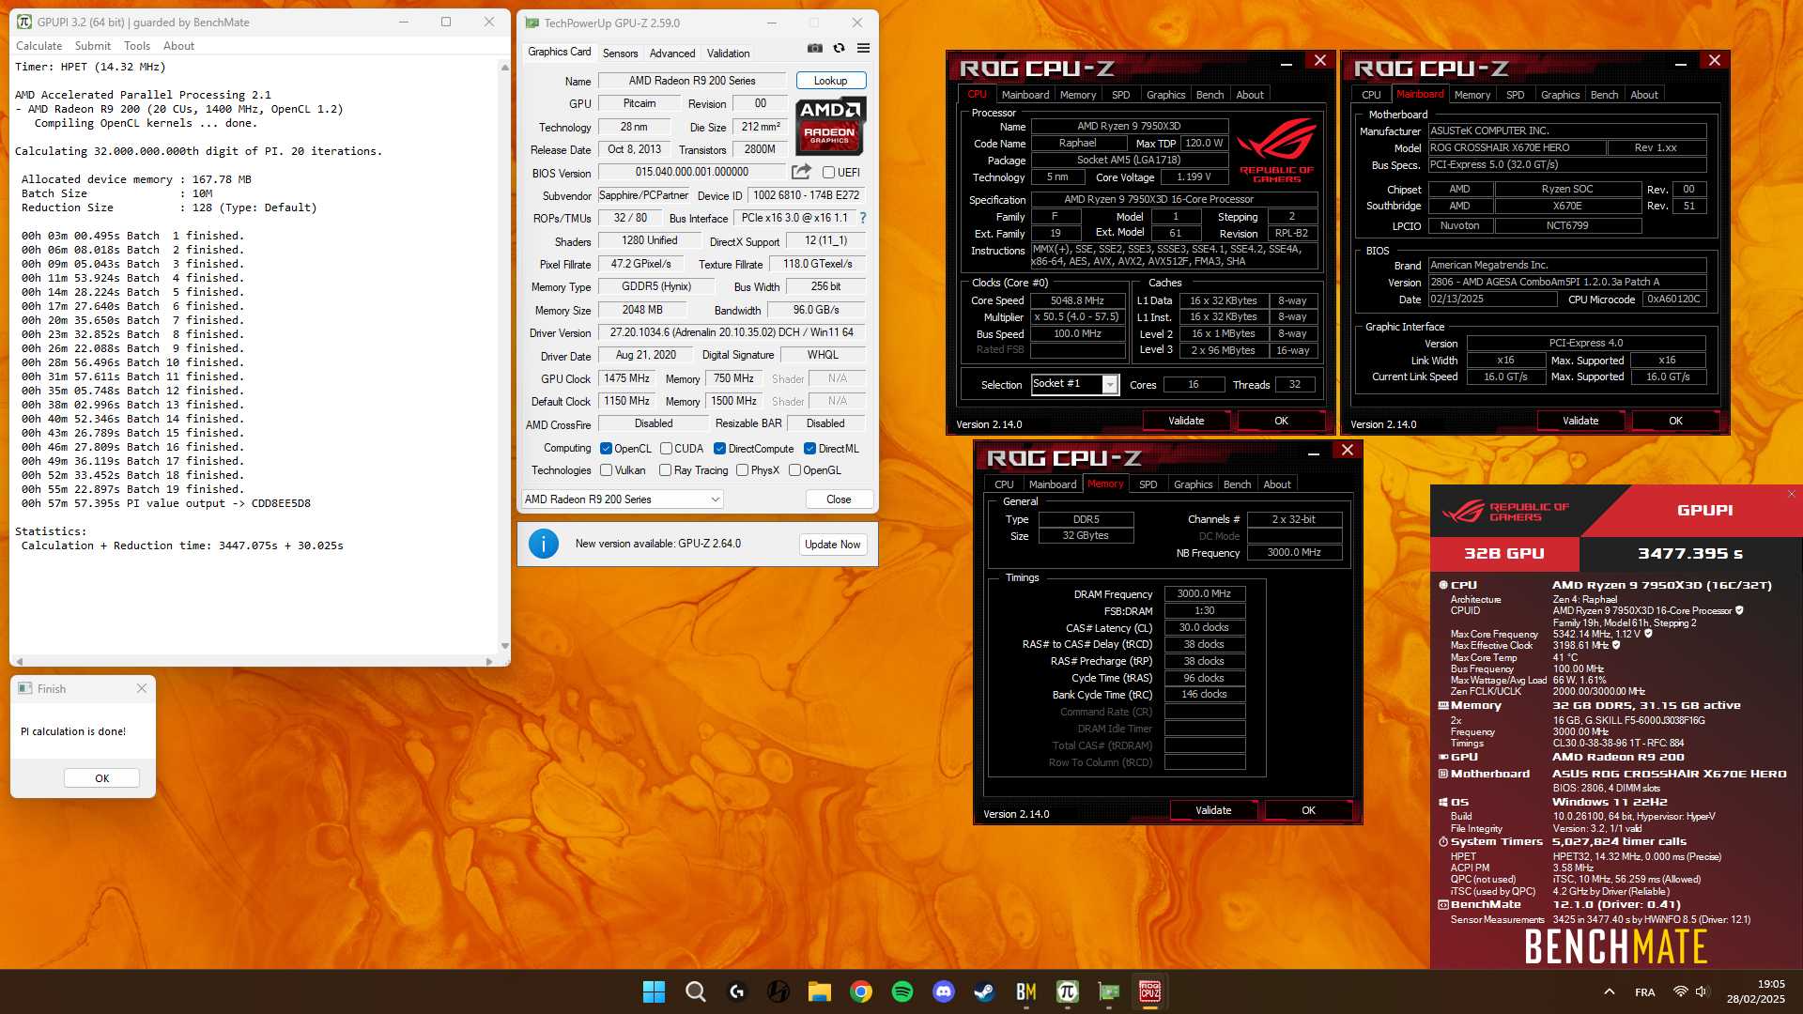Screen dimensions: 1803x1014
Task: Open the GPU-Z hamburger menu
Action: click(x=863, y=48)
